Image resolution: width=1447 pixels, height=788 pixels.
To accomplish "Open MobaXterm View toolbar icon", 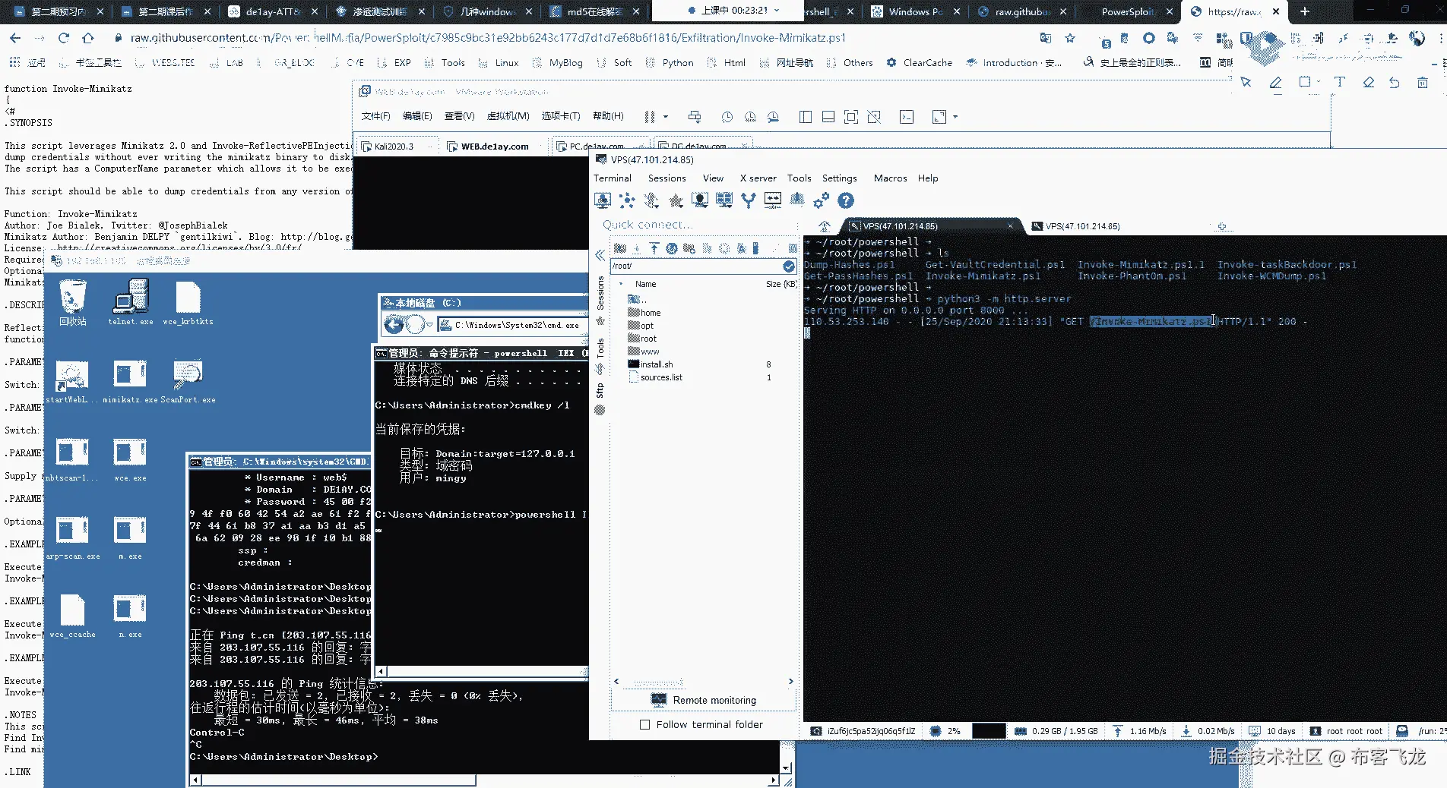I will pos(700,200).
